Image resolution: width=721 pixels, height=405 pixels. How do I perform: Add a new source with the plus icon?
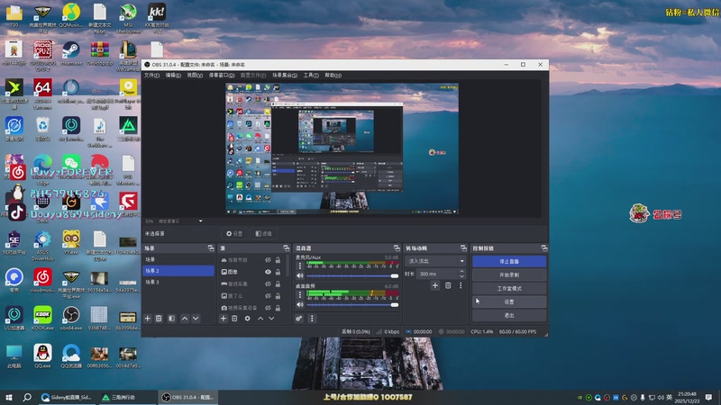pos(224,318)
